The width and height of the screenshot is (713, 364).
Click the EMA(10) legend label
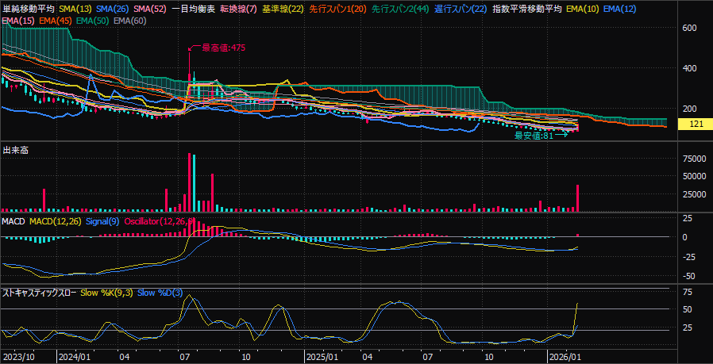(x=583, y=8)
